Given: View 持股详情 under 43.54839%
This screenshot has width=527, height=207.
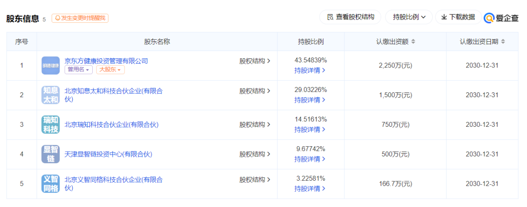Looking at the screenshot, I should click(x=310, y=70).
